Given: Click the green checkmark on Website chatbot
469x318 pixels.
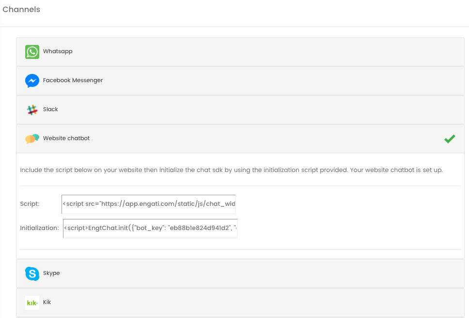Looking at the screenshot, I should point(450,139).
